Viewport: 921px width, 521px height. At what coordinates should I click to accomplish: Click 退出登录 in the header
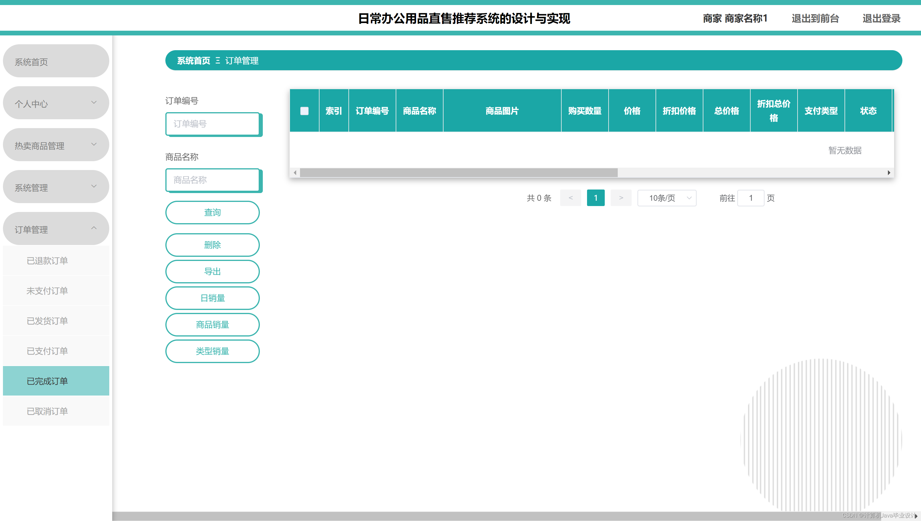881,19
